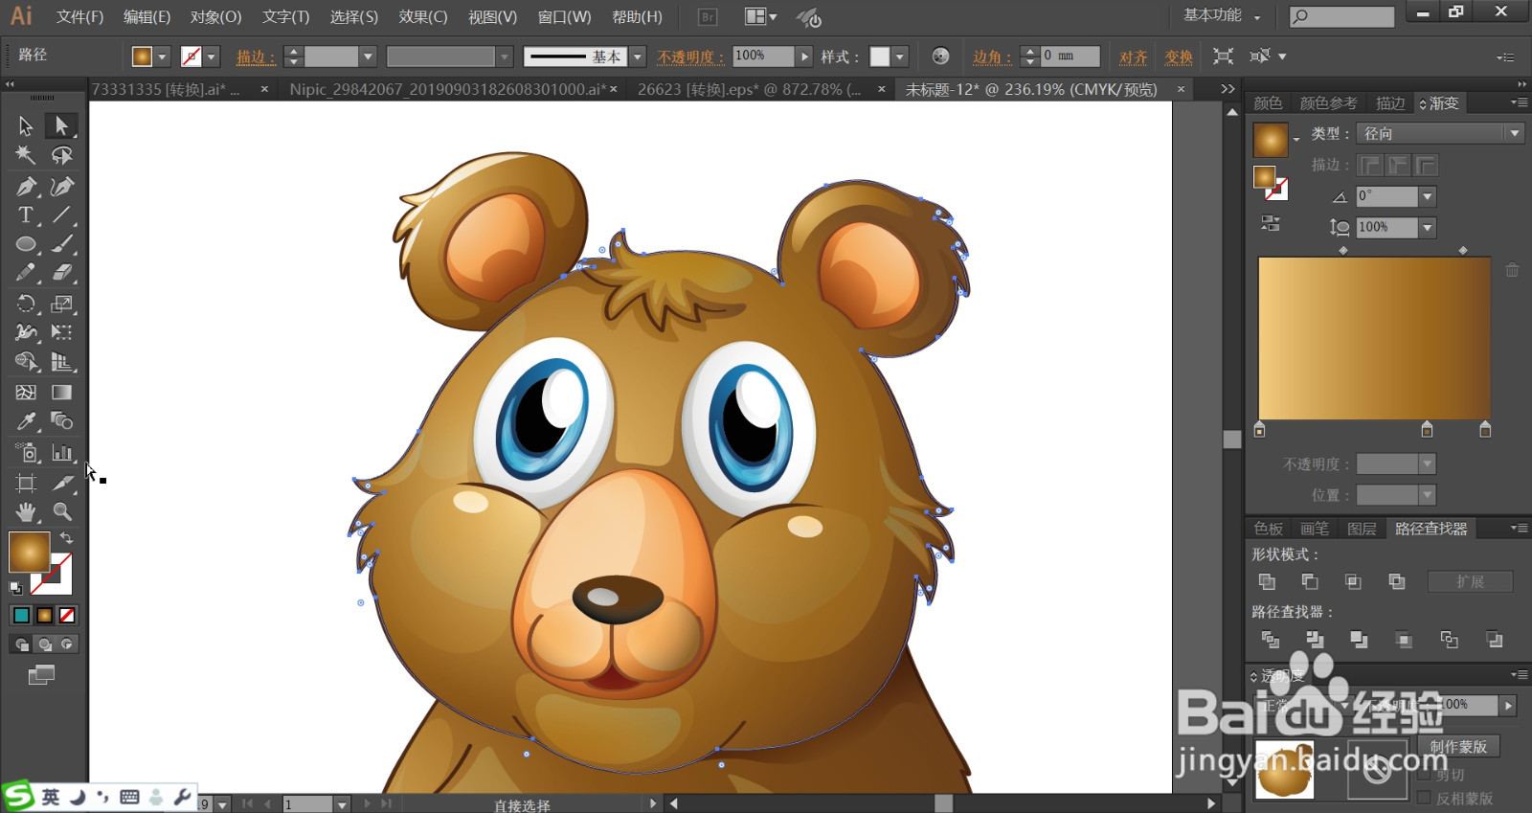The width and height of the screenshot is (1532, 813).
Task: Open the stroke color dropdown in control bar
Action: 212,56
